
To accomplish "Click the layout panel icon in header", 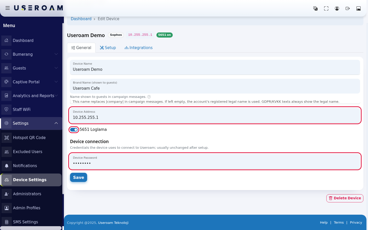I will [x=359, y=8].
